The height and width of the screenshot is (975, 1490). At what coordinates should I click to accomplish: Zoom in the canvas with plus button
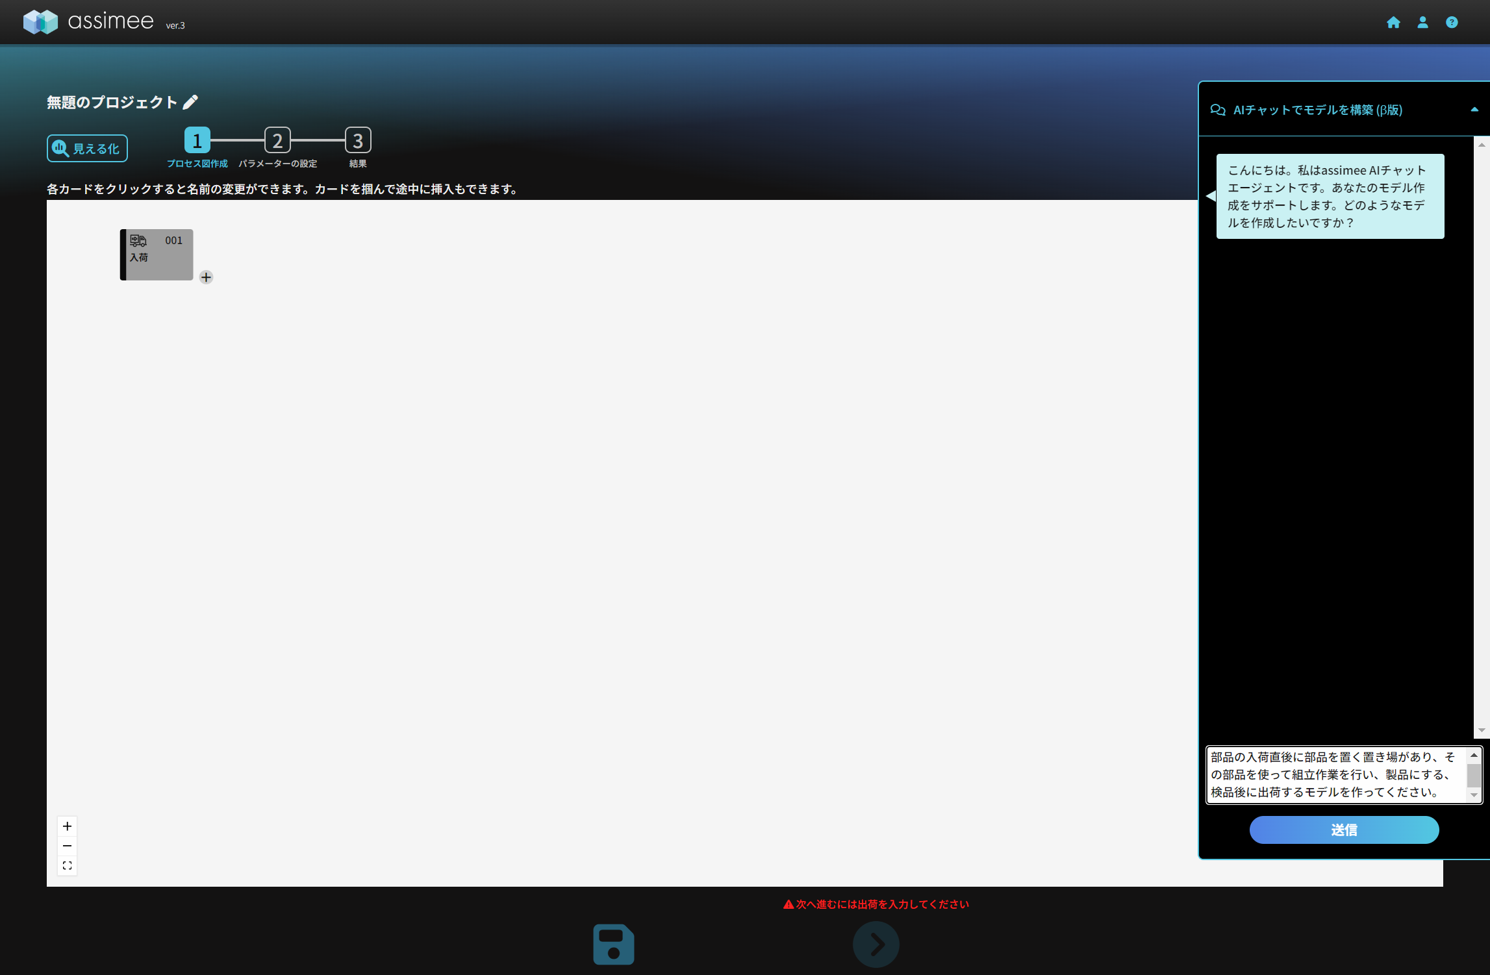tap(68, 826)
